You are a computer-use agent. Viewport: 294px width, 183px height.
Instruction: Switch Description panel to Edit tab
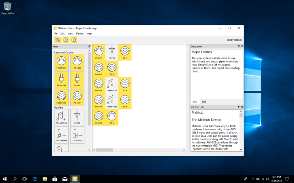[204, 102]
